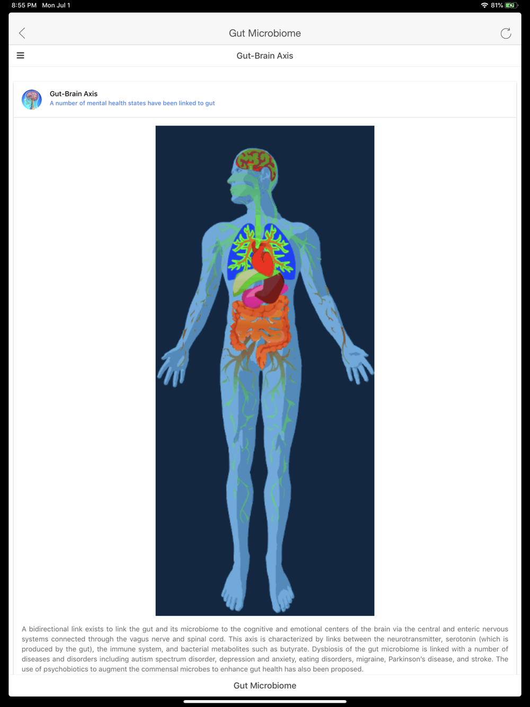Go back using the left chevron arrow
The image size is (530, 707).
pos(22,33)
